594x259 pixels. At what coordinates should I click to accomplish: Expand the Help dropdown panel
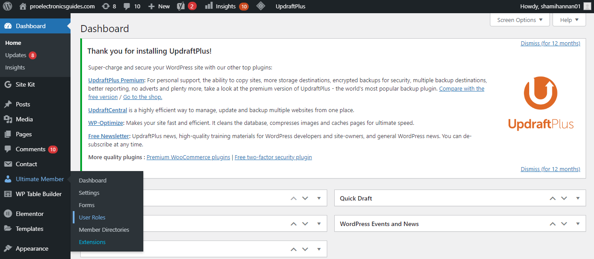coord(569,19)
